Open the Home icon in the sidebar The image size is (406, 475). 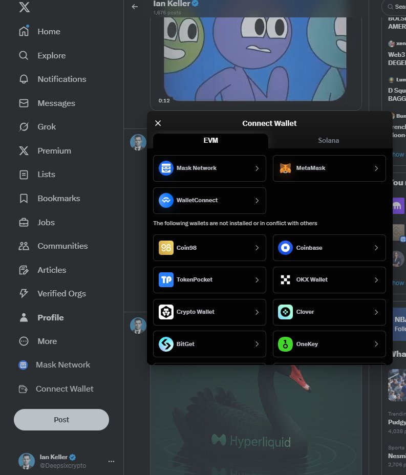point(24,31)
